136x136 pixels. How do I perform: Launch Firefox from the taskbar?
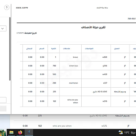[x=20, y=132]
